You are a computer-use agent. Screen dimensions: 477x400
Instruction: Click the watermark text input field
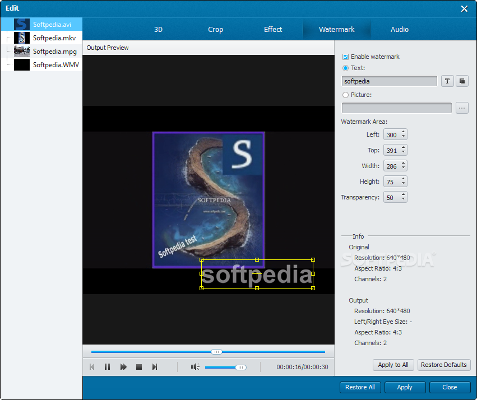point(390,81)
